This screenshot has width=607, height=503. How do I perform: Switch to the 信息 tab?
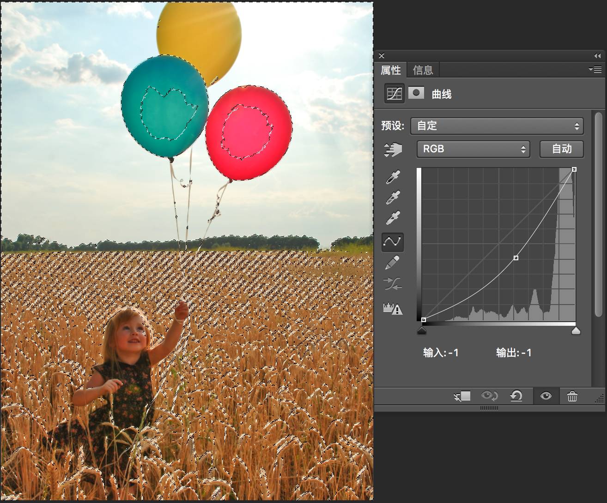click(423, 70)
